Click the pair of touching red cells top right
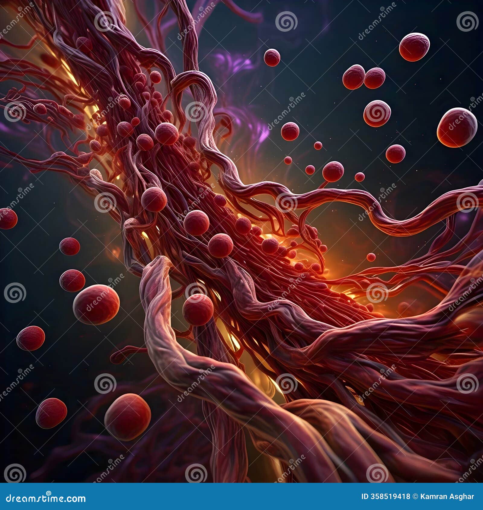The image size is (483, 510). tap(364, 77)
